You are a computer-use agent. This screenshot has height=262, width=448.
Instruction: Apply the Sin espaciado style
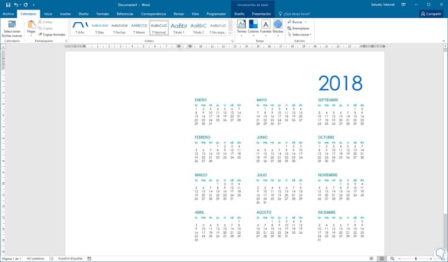click(218, 28)
